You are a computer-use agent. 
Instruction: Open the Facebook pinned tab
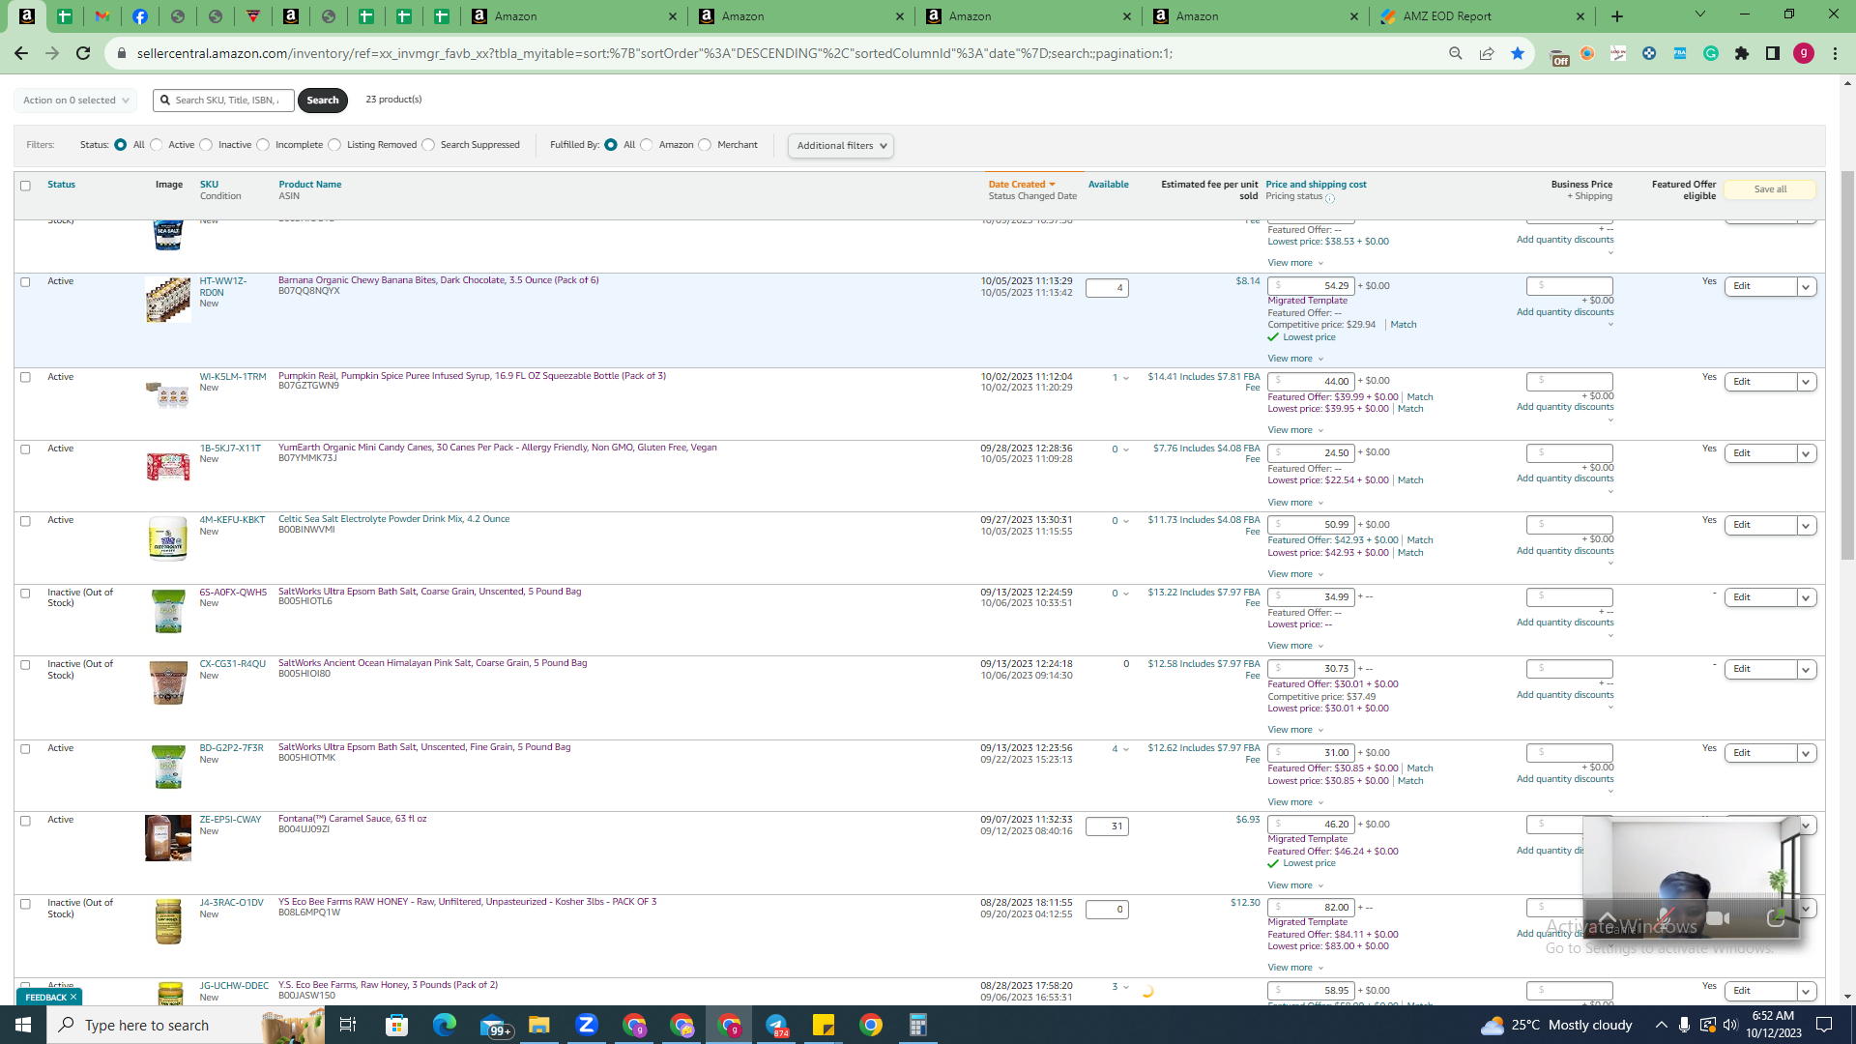click(139, 16)
